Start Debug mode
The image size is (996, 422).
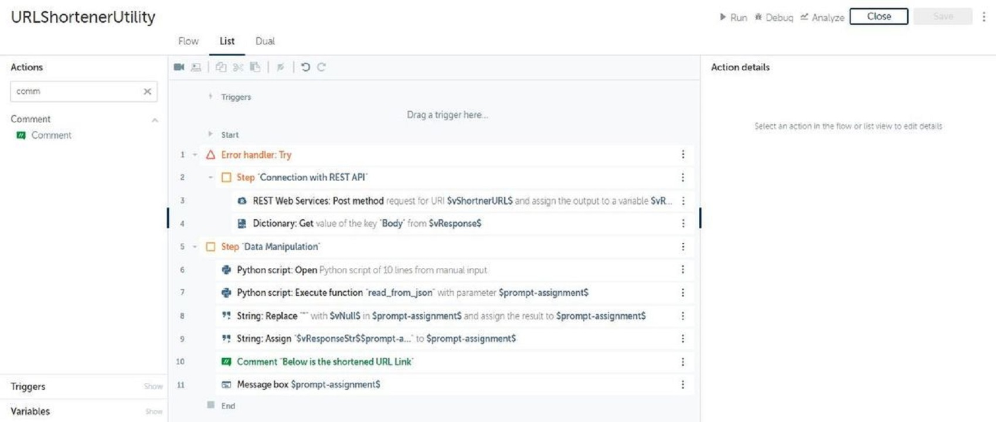point(774,17)
